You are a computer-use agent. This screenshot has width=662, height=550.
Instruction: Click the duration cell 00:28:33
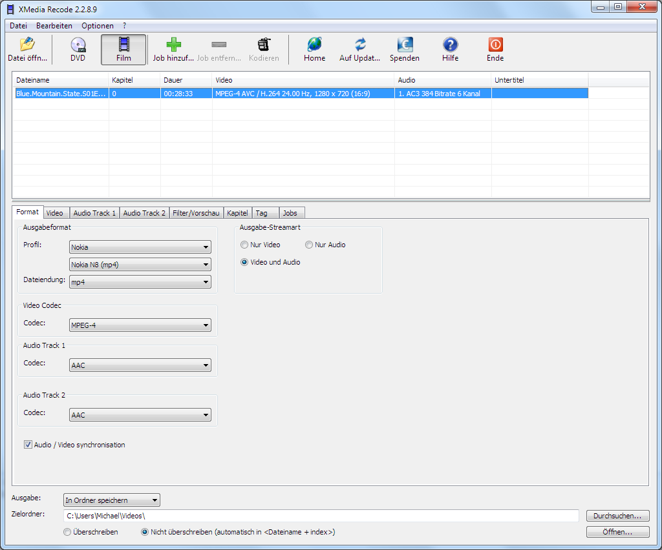[186, 93]
